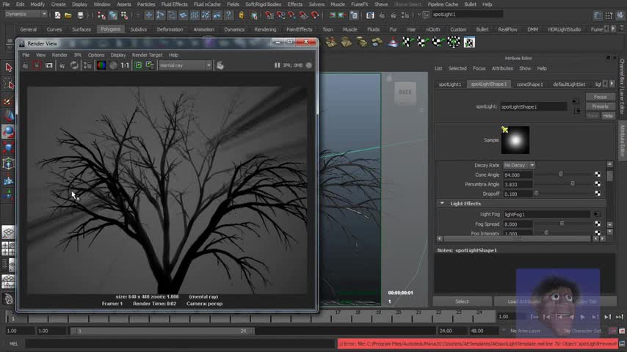This screenshot has height=352, width=627.
Task: Click the render region icon
Action: tap(37, 65)
